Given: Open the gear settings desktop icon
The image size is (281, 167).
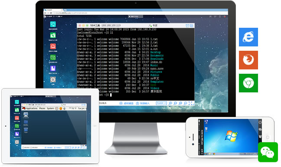Looking at the screenshot, I should 53,79.
